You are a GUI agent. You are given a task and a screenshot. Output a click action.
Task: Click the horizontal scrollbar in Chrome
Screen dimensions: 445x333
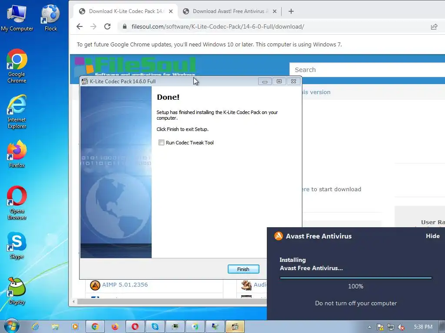pos(172,302)
